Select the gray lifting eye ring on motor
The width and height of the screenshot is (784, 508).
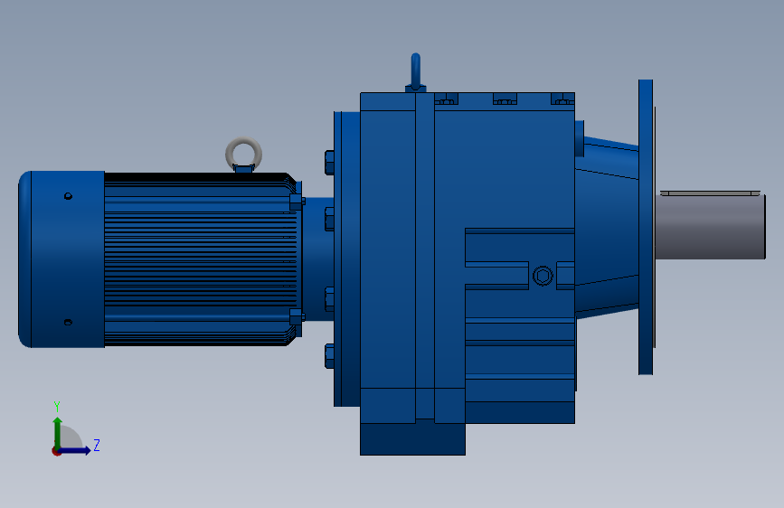243,154
